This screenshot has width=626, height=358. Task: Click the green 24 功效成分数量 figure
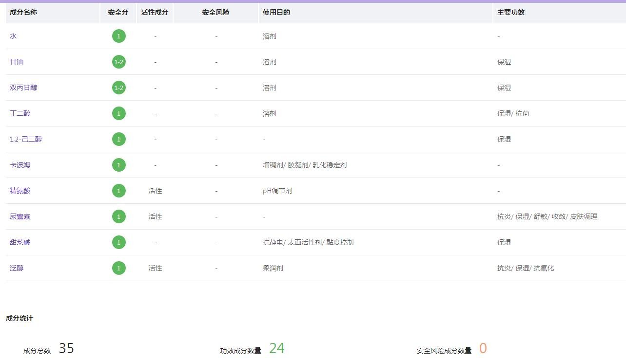(x=276, y=348)
